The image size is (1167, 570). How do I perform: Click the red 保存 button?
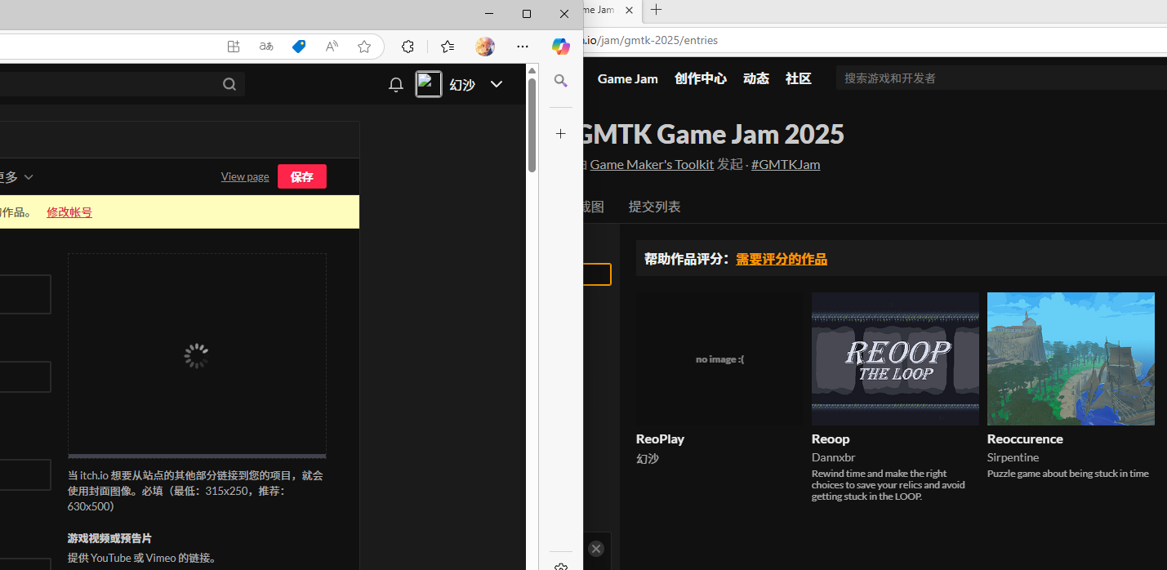coord(302,176)
